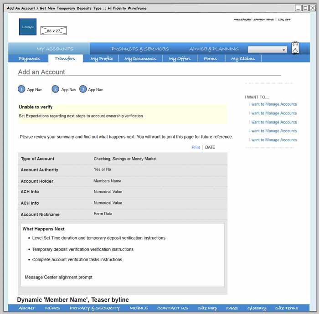Open the Payments sub-tab

pyautogui.click(x=30, y=58)
